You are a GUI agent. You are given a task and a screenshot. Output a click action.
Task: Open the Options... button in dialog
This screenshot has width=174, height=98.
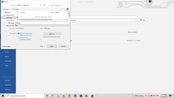tap(52, 34)
